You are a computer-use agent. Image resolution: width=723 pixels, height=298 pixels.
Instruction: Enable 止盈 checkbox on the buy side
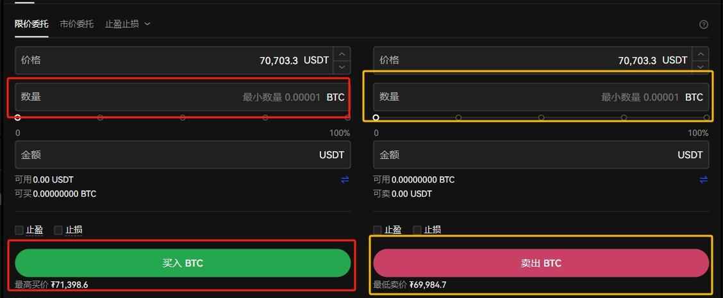19,229
